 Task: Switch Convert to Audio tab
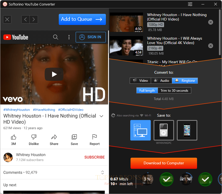point(161,81)
